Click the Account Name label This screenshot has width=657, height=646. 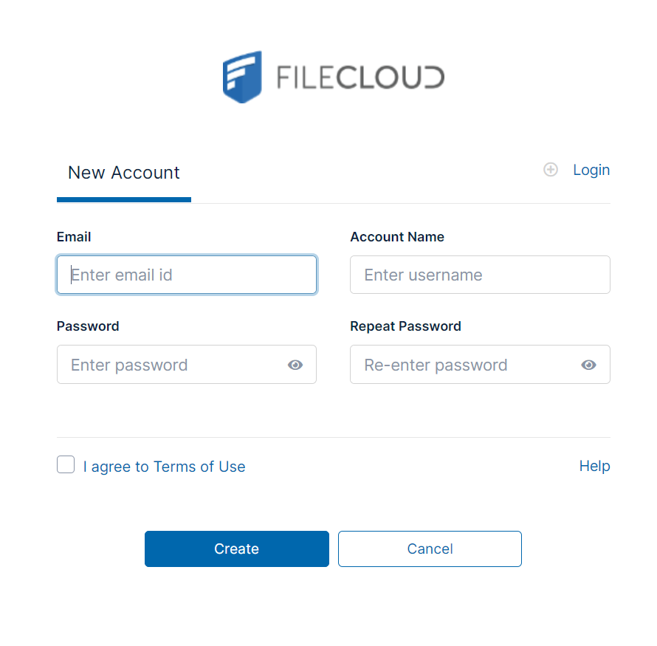(397, 237)
